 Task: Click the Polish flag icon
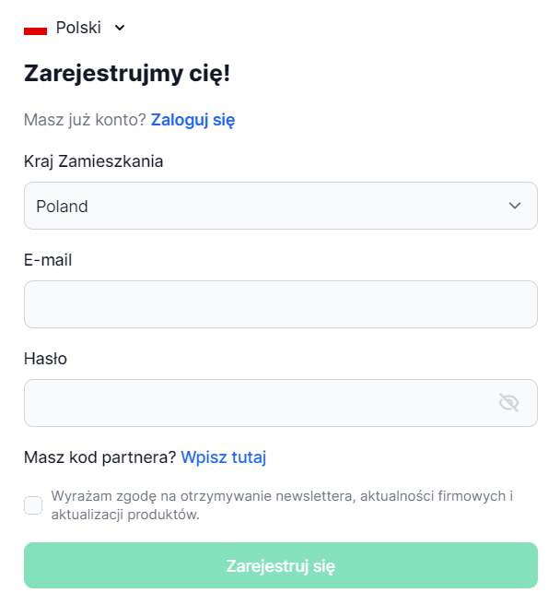tap(35, 29)
